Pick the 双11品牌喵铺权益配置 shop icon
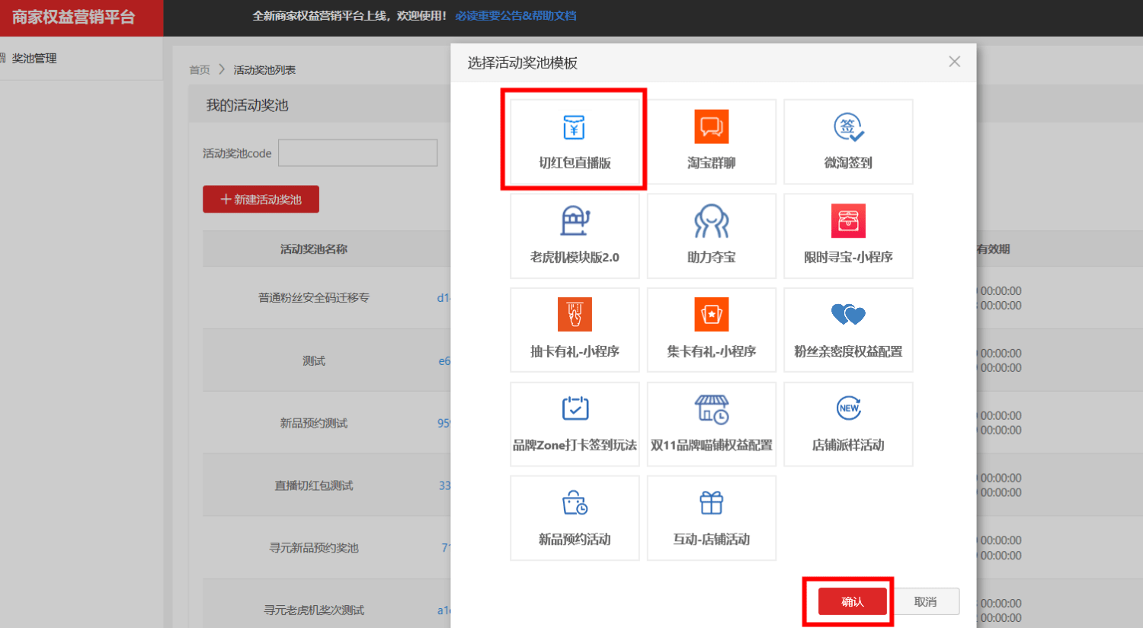 pos(711,409)
